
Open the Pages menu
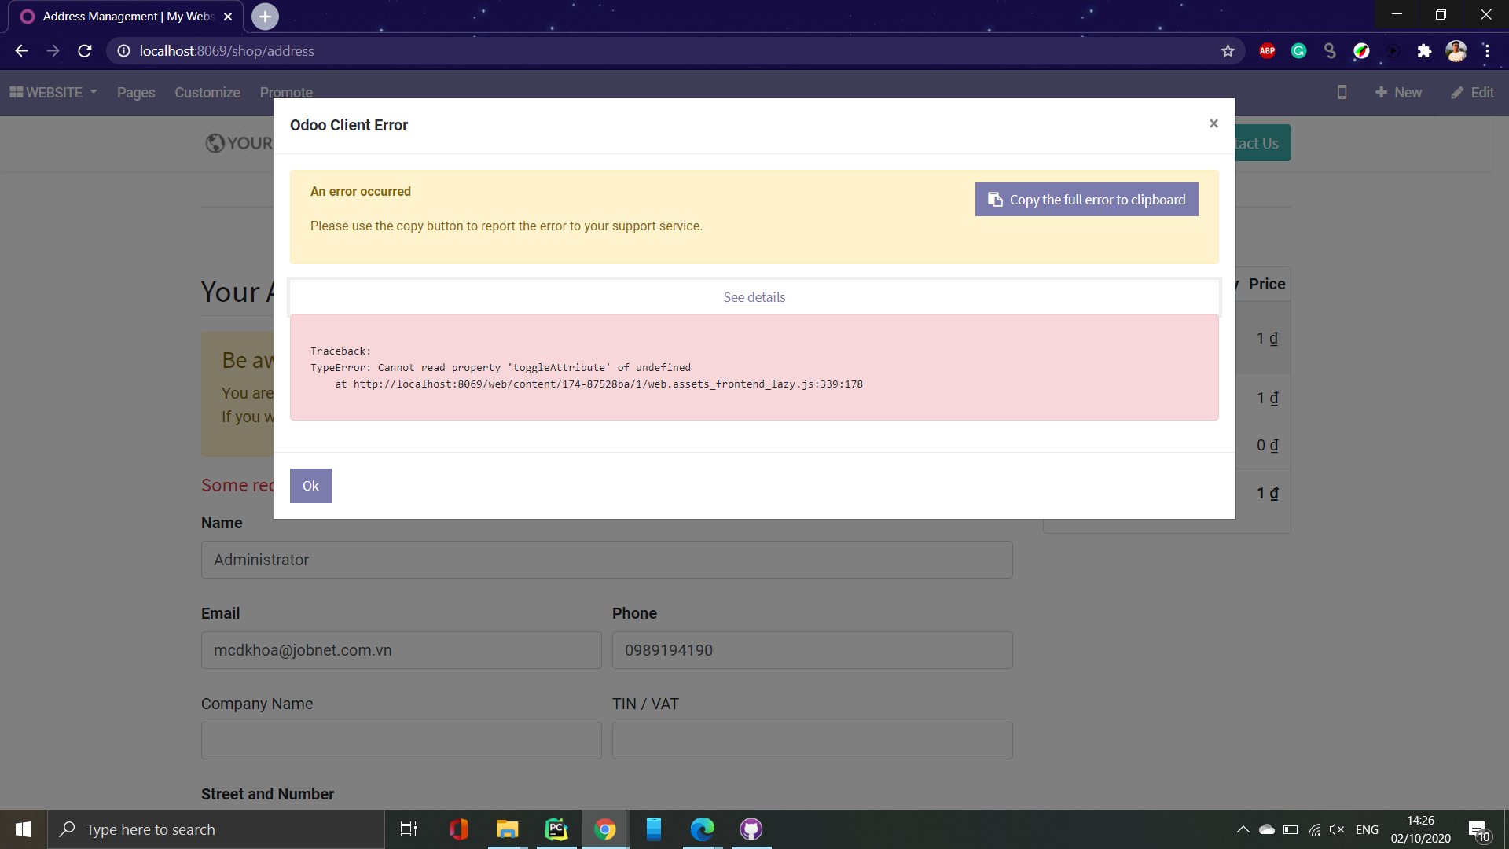click(136, 93)
